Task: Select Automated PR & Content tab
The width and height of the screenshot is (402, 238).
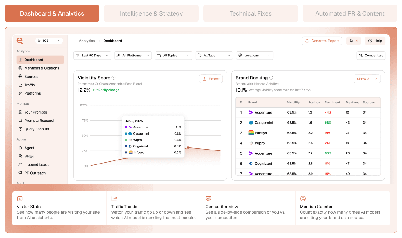Action: 350,13
